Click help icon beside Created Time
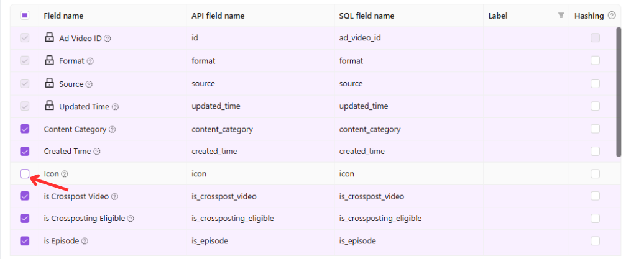The image size is (631, 259). (97, 152)
